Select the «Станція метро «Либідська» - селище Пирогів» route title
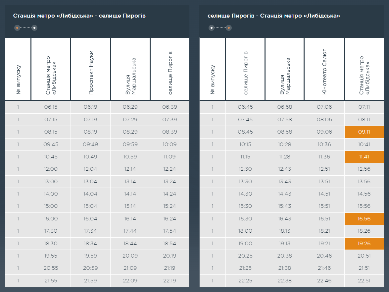Image resolution: width=389 pixels, height=292 pixels. [x=79, y=16]
